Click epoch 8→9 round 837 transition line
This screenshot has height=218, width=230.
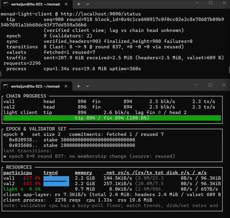pos(89,156)
